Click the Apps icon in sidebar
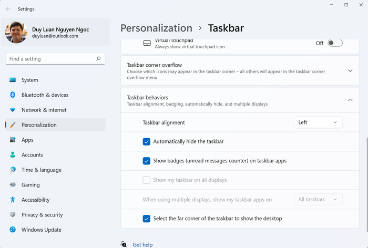368x248 pixels. 13,140
